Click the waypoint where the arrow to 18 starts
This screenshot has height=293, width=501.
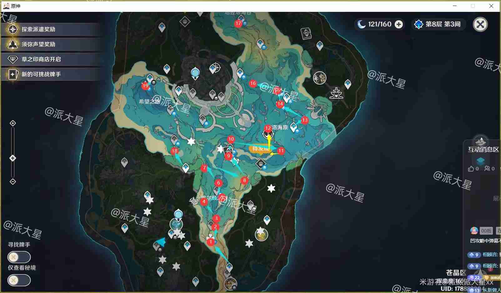(x=185, y=168)
